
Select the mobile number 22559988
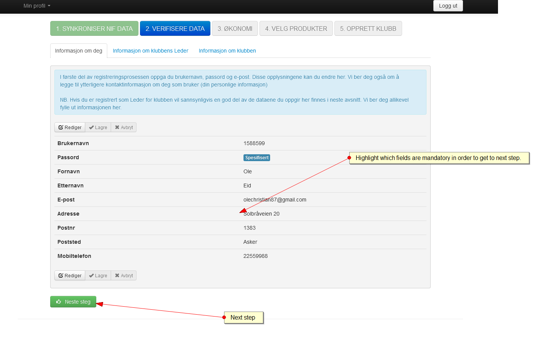point(256,256)
